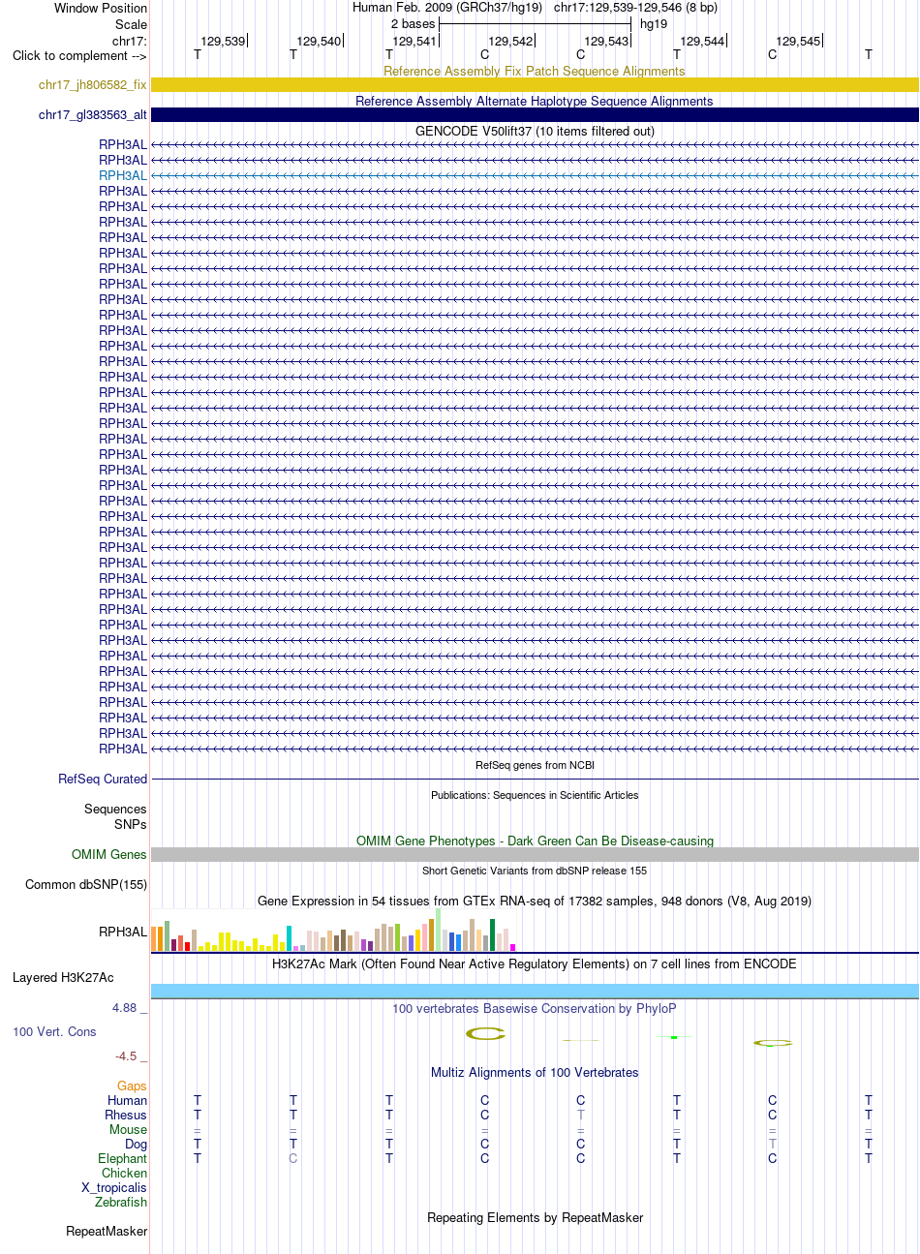Click the 129,541 ruler position
The image size is (920, 1254).
414,42
